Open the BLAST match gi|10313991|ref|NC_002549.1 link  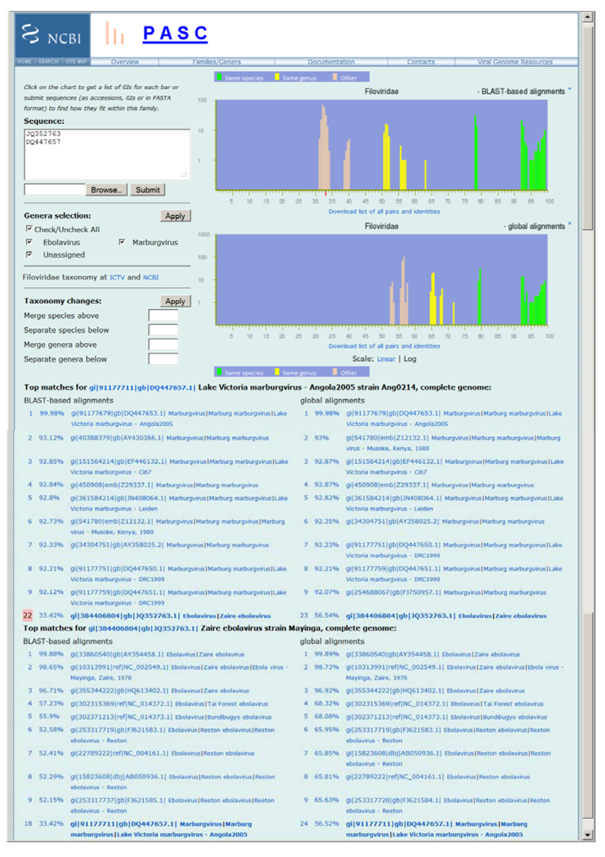pyautogui.click(x=119, y=667)
